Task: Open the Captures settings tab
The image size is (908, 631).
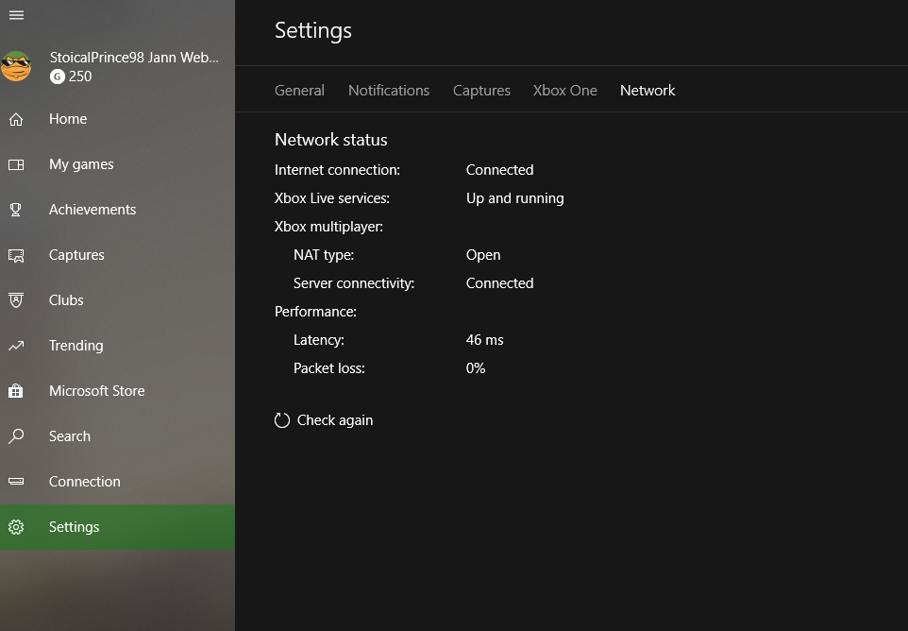Action: click(481, 91)
